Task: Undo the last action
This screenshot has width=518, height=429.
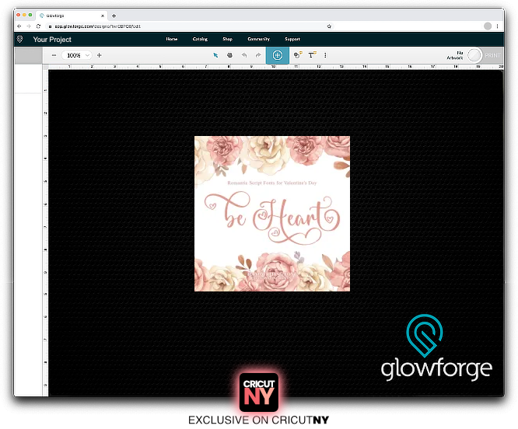Action: tap(244, 55)
